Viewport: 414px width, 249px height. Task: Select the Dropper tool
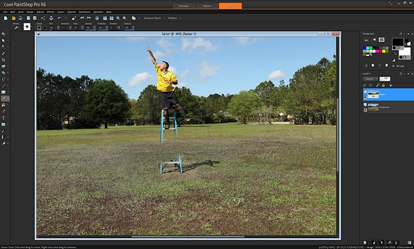pyautogui.click(x=3, y=54)
